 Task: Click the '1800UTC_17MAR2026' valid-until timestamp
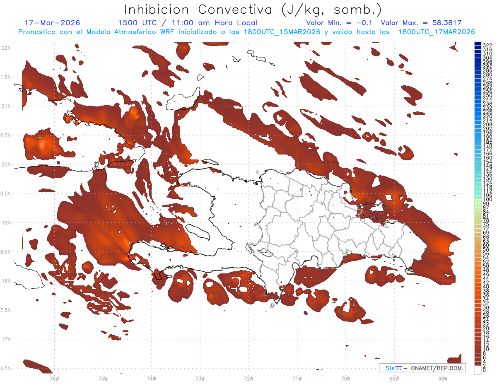point(437,32)
